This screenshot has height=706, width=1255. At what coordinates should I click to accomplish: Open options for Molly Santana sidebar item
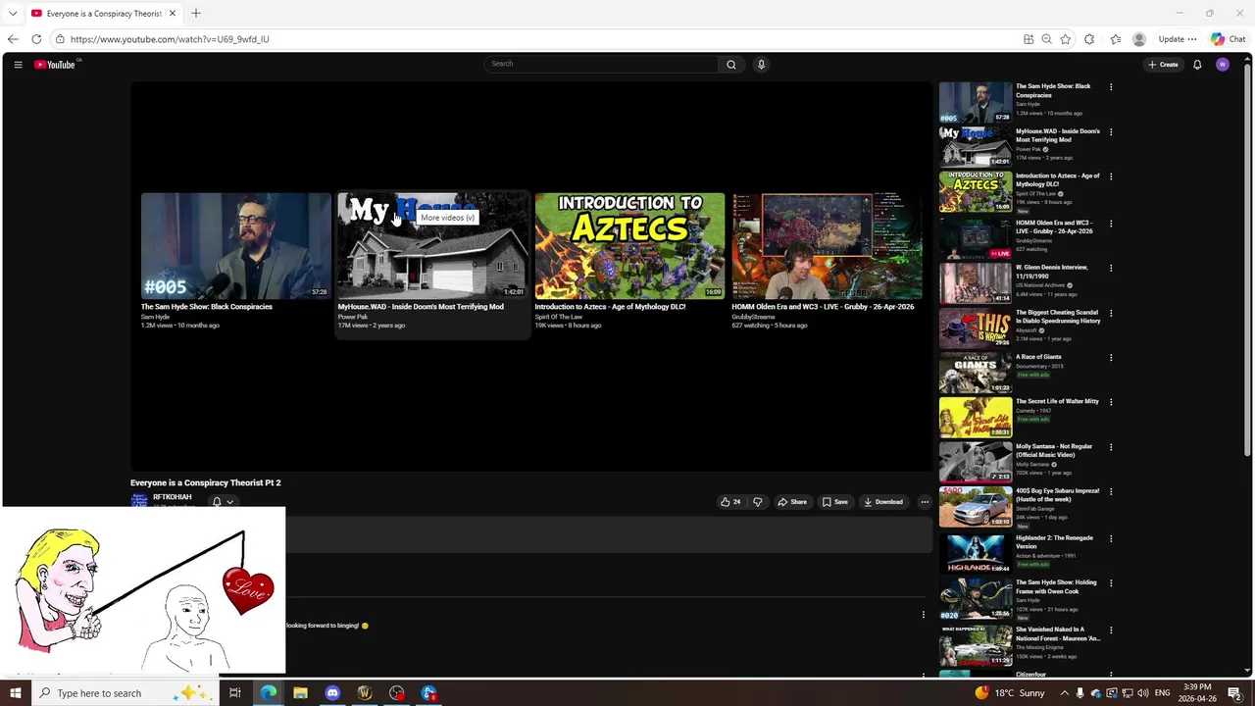tap(1111, 448)
